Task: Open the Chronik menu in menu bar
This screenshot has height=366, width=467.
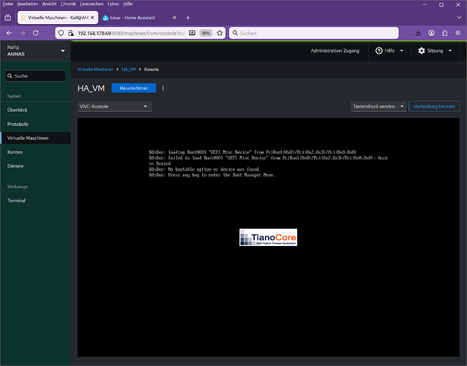Action: pos(68,4)
